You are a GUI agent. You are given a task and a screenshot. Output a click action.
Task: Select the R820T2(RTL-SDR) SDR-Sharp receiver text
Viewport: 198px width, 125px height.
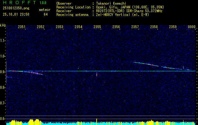coord(128,11)
